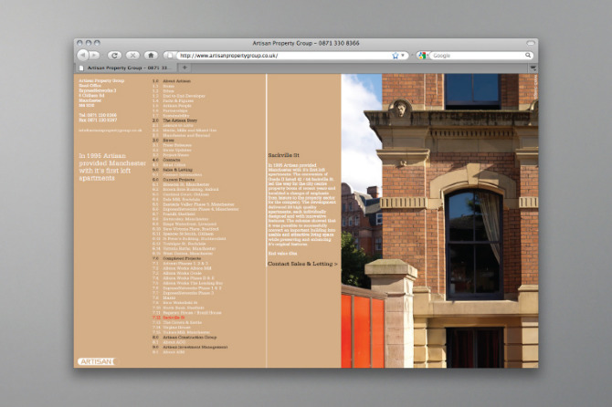The height and width of the screenshot is (407, 612).
Task: Open 2.3 Manchester and Beyond link
Action: click(x=181, y=135)
